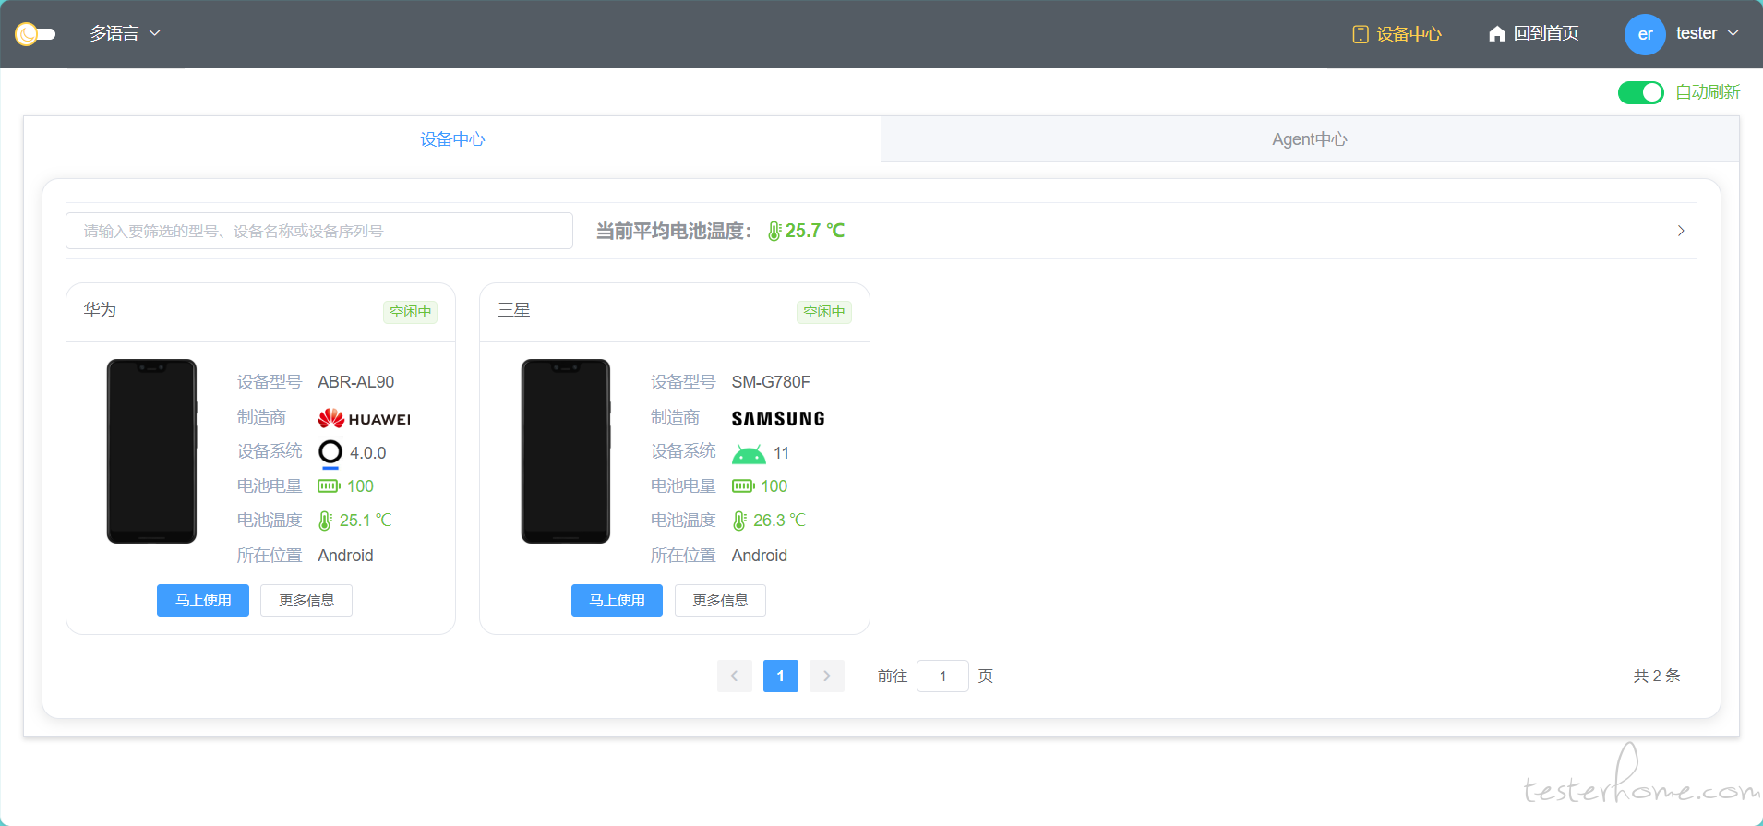This screenshot has width=1763, height=826.
Task: Click the 25.7 ℃ average temperature value
Action: 815,231
